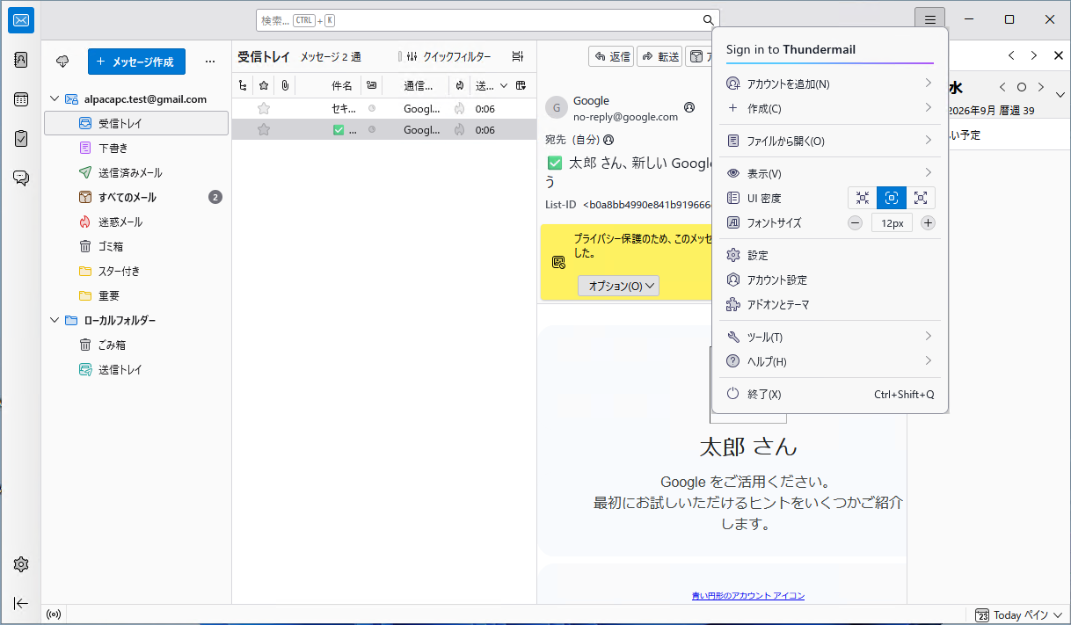This screenshot has height=625, width=1071.
Task: Click the search magnifier icon
Action: point(709,20)
